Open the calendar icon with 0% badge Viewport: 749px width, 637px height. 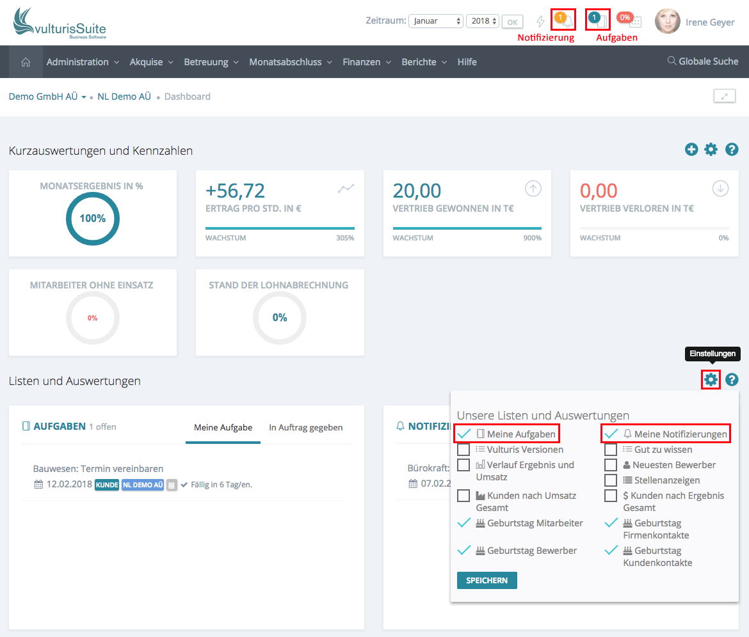(x=634, y=21)
